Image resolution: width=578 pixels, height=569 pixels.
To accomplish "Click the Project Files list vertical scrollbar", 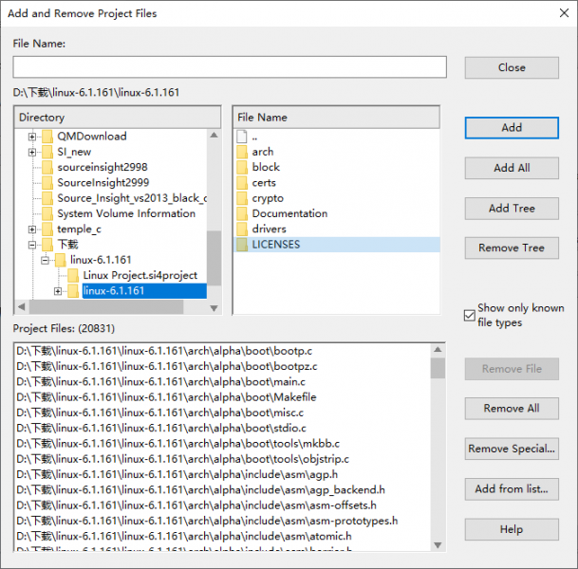I will click(x=438, y=446).
